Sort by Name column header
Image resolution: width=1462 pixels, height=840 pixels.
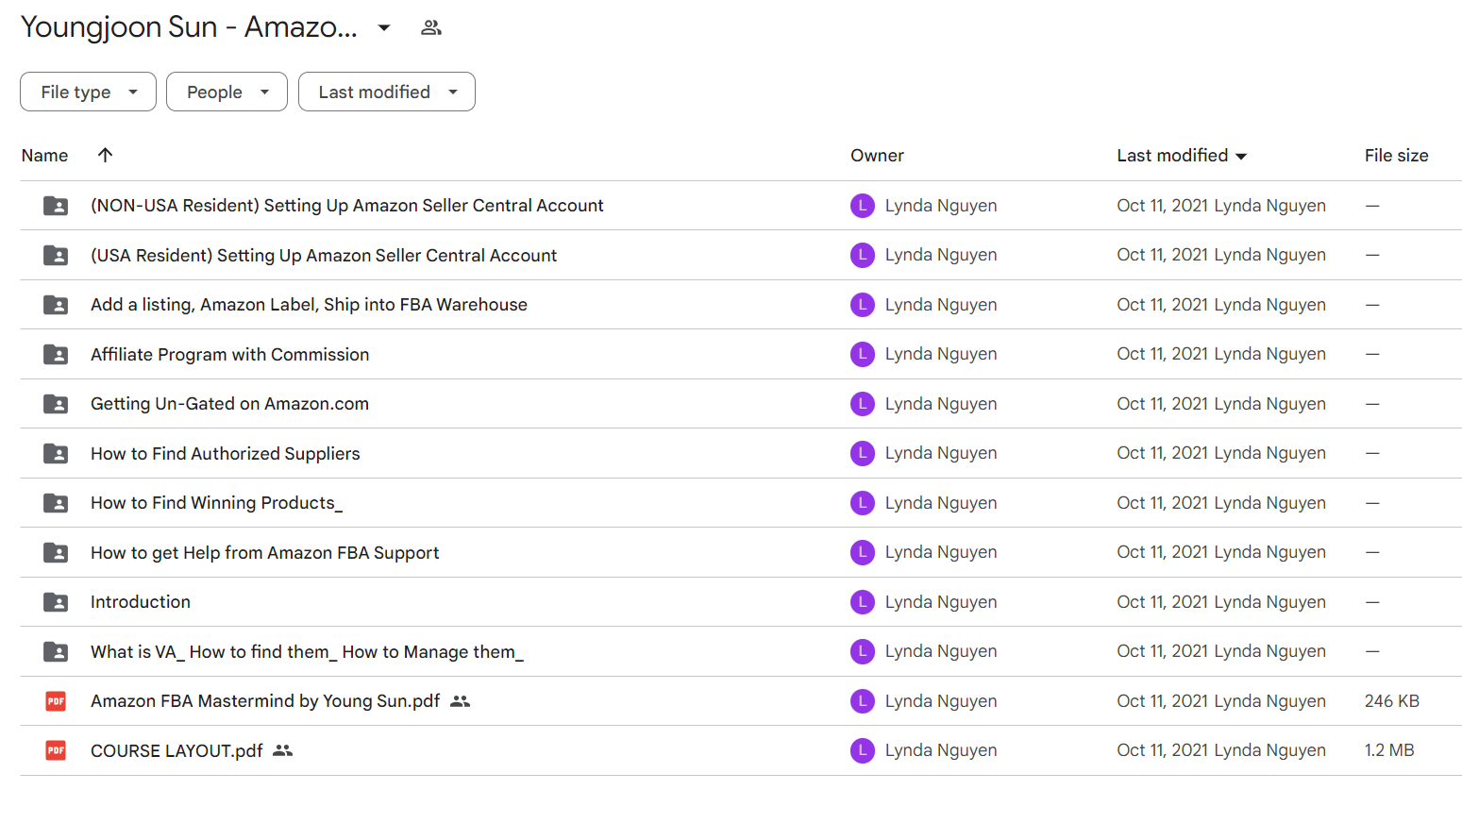coord(44,156)
